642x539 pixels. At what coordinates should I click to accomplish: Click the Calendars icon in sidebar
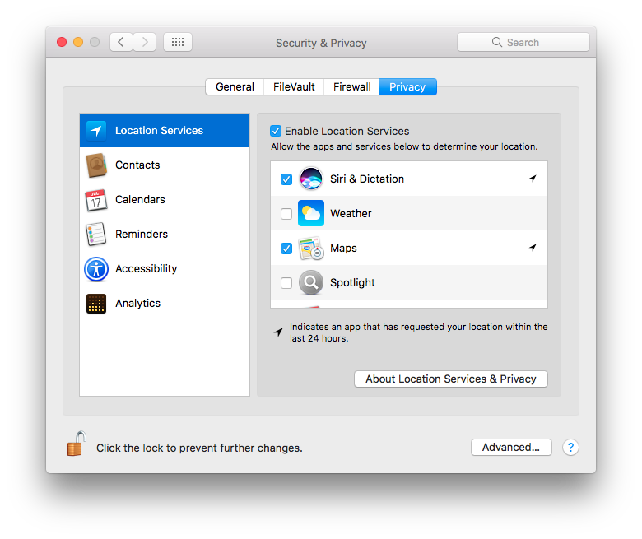[96, 200]
